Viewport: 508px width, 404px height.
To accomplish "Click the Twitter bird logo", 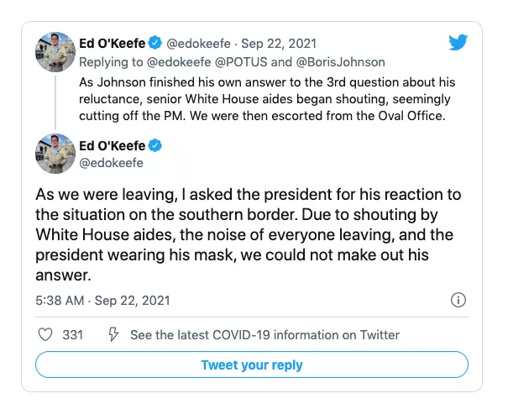I will [x=458, y=43].
